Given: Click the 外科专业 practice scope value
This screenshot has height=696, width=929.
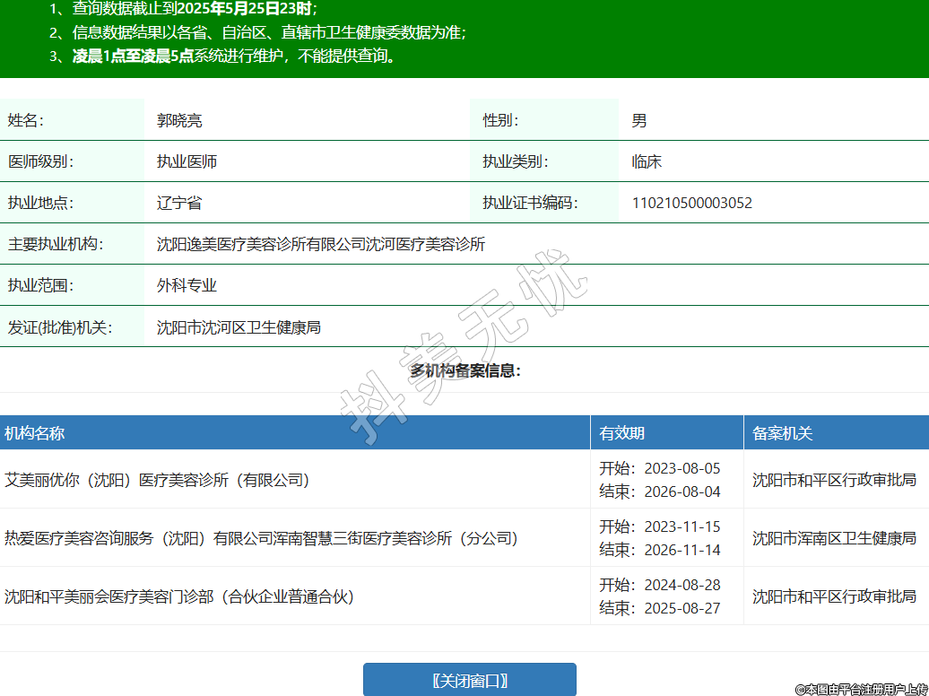Looking at the screenshot, I should (187, 285).
